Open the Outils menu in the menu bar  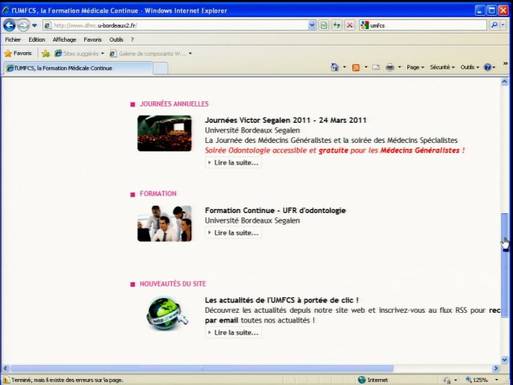coord(116,39)
